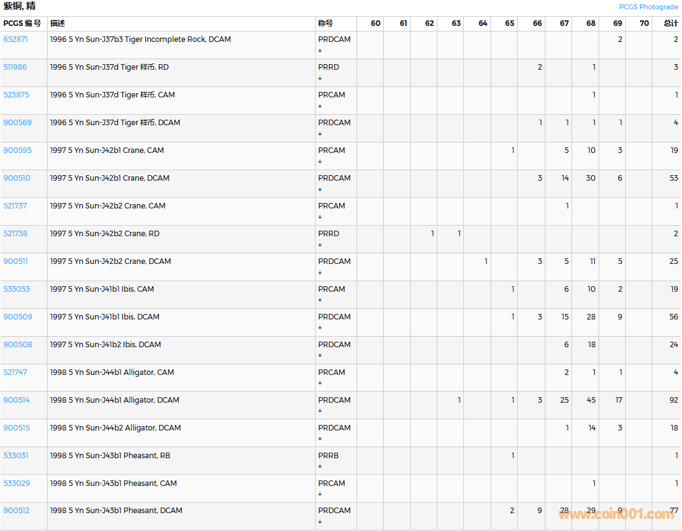Click the 总计 column header
682x531 pixels.
(x=670, y=23)
